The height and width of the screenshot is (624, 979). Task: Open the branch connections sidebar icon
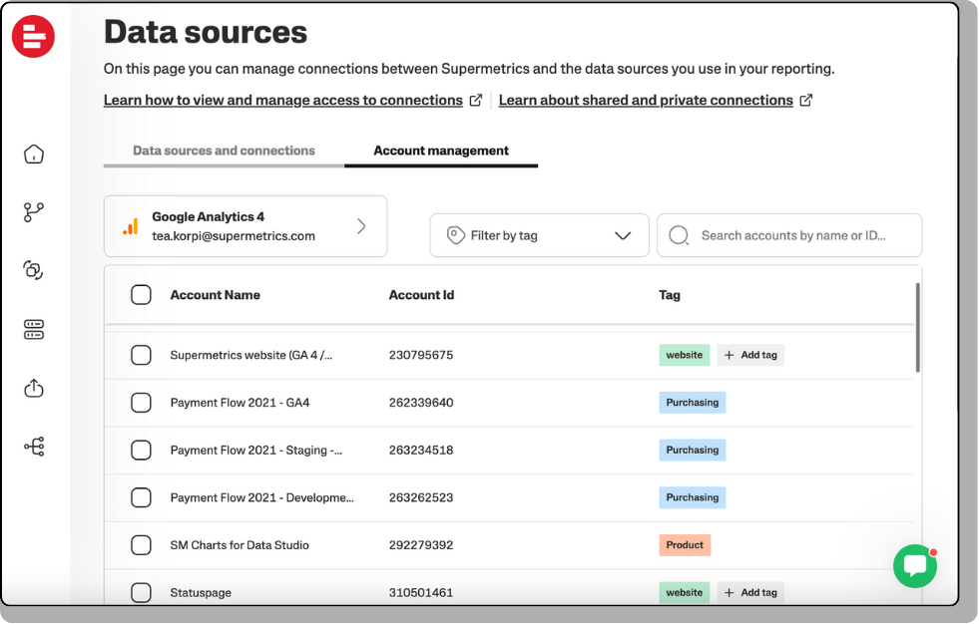[x=34, y=212]
